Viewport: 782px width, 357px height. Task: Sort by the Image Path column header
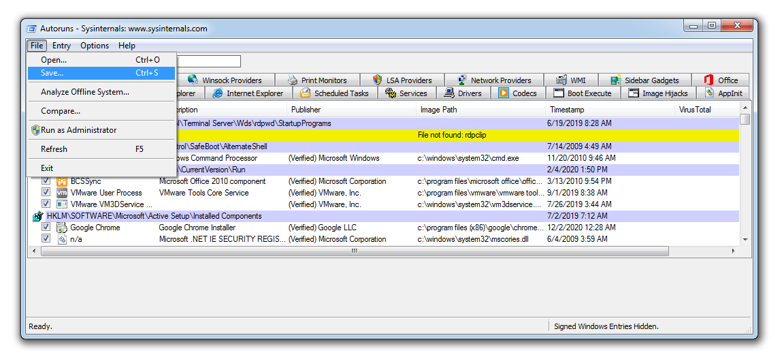pos(480,109)
